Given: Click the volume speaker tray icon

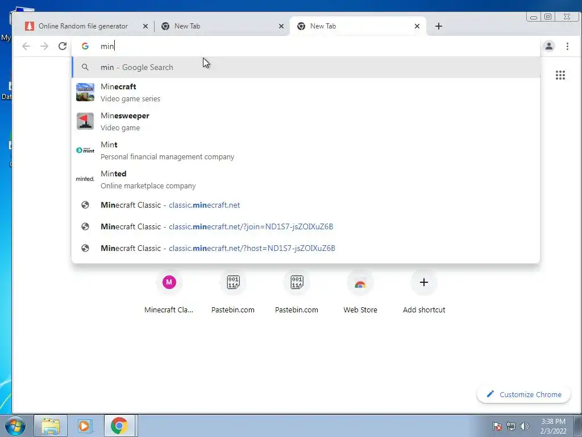Looking at the screenshot, I should click(x=524, y=426).
